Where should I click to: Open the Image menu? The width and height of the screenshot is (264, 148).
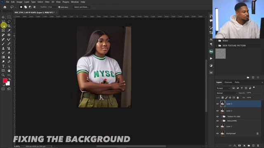(x=19, y=2)
